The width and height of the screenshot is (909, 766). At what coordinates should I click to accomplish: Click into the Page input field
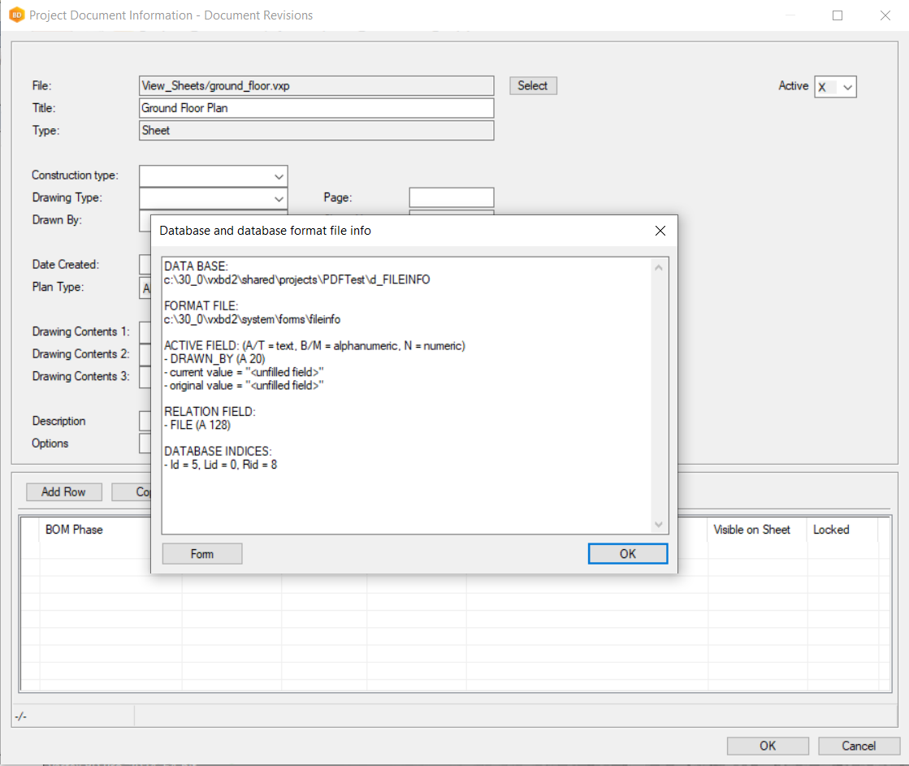(x=451, y=197)
